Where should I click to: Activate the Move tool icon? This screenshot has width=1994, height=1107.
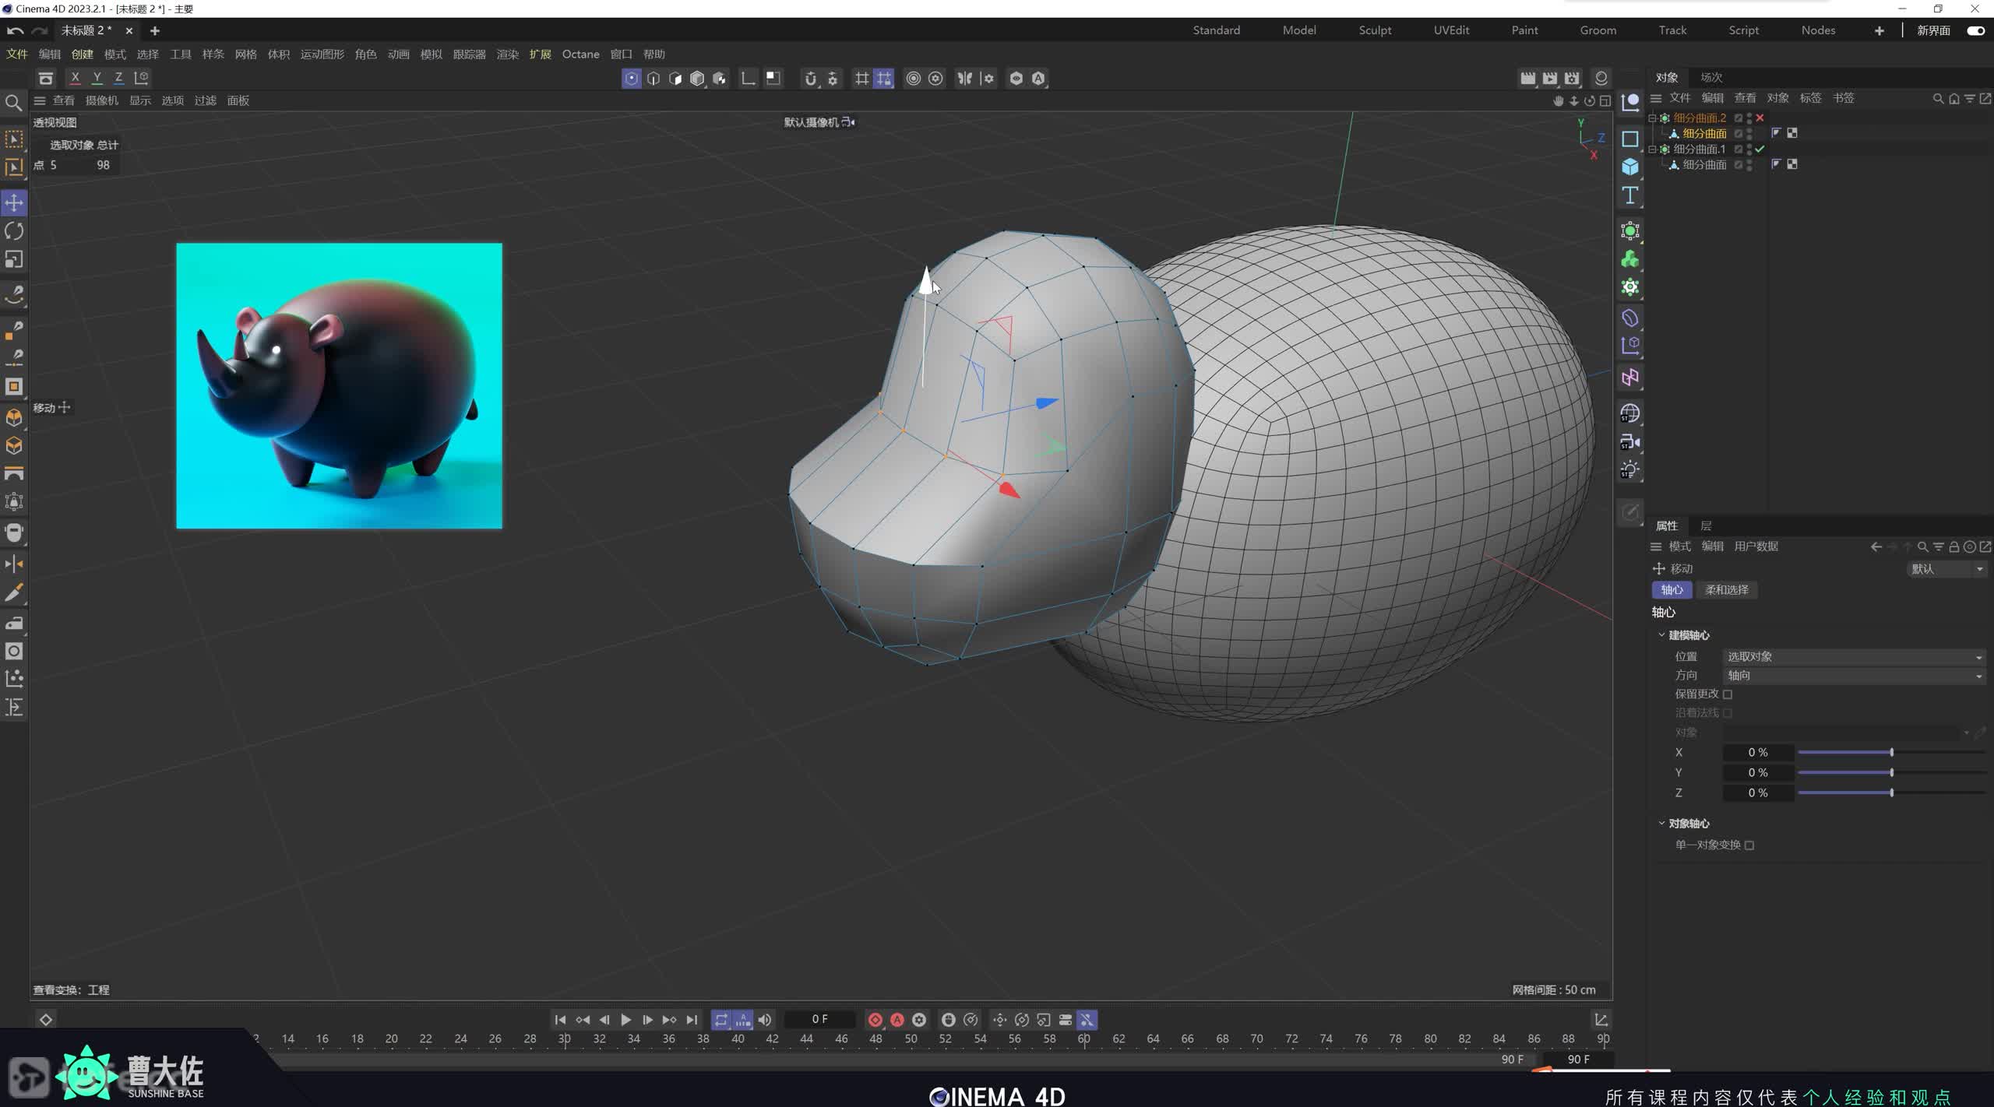14,202
